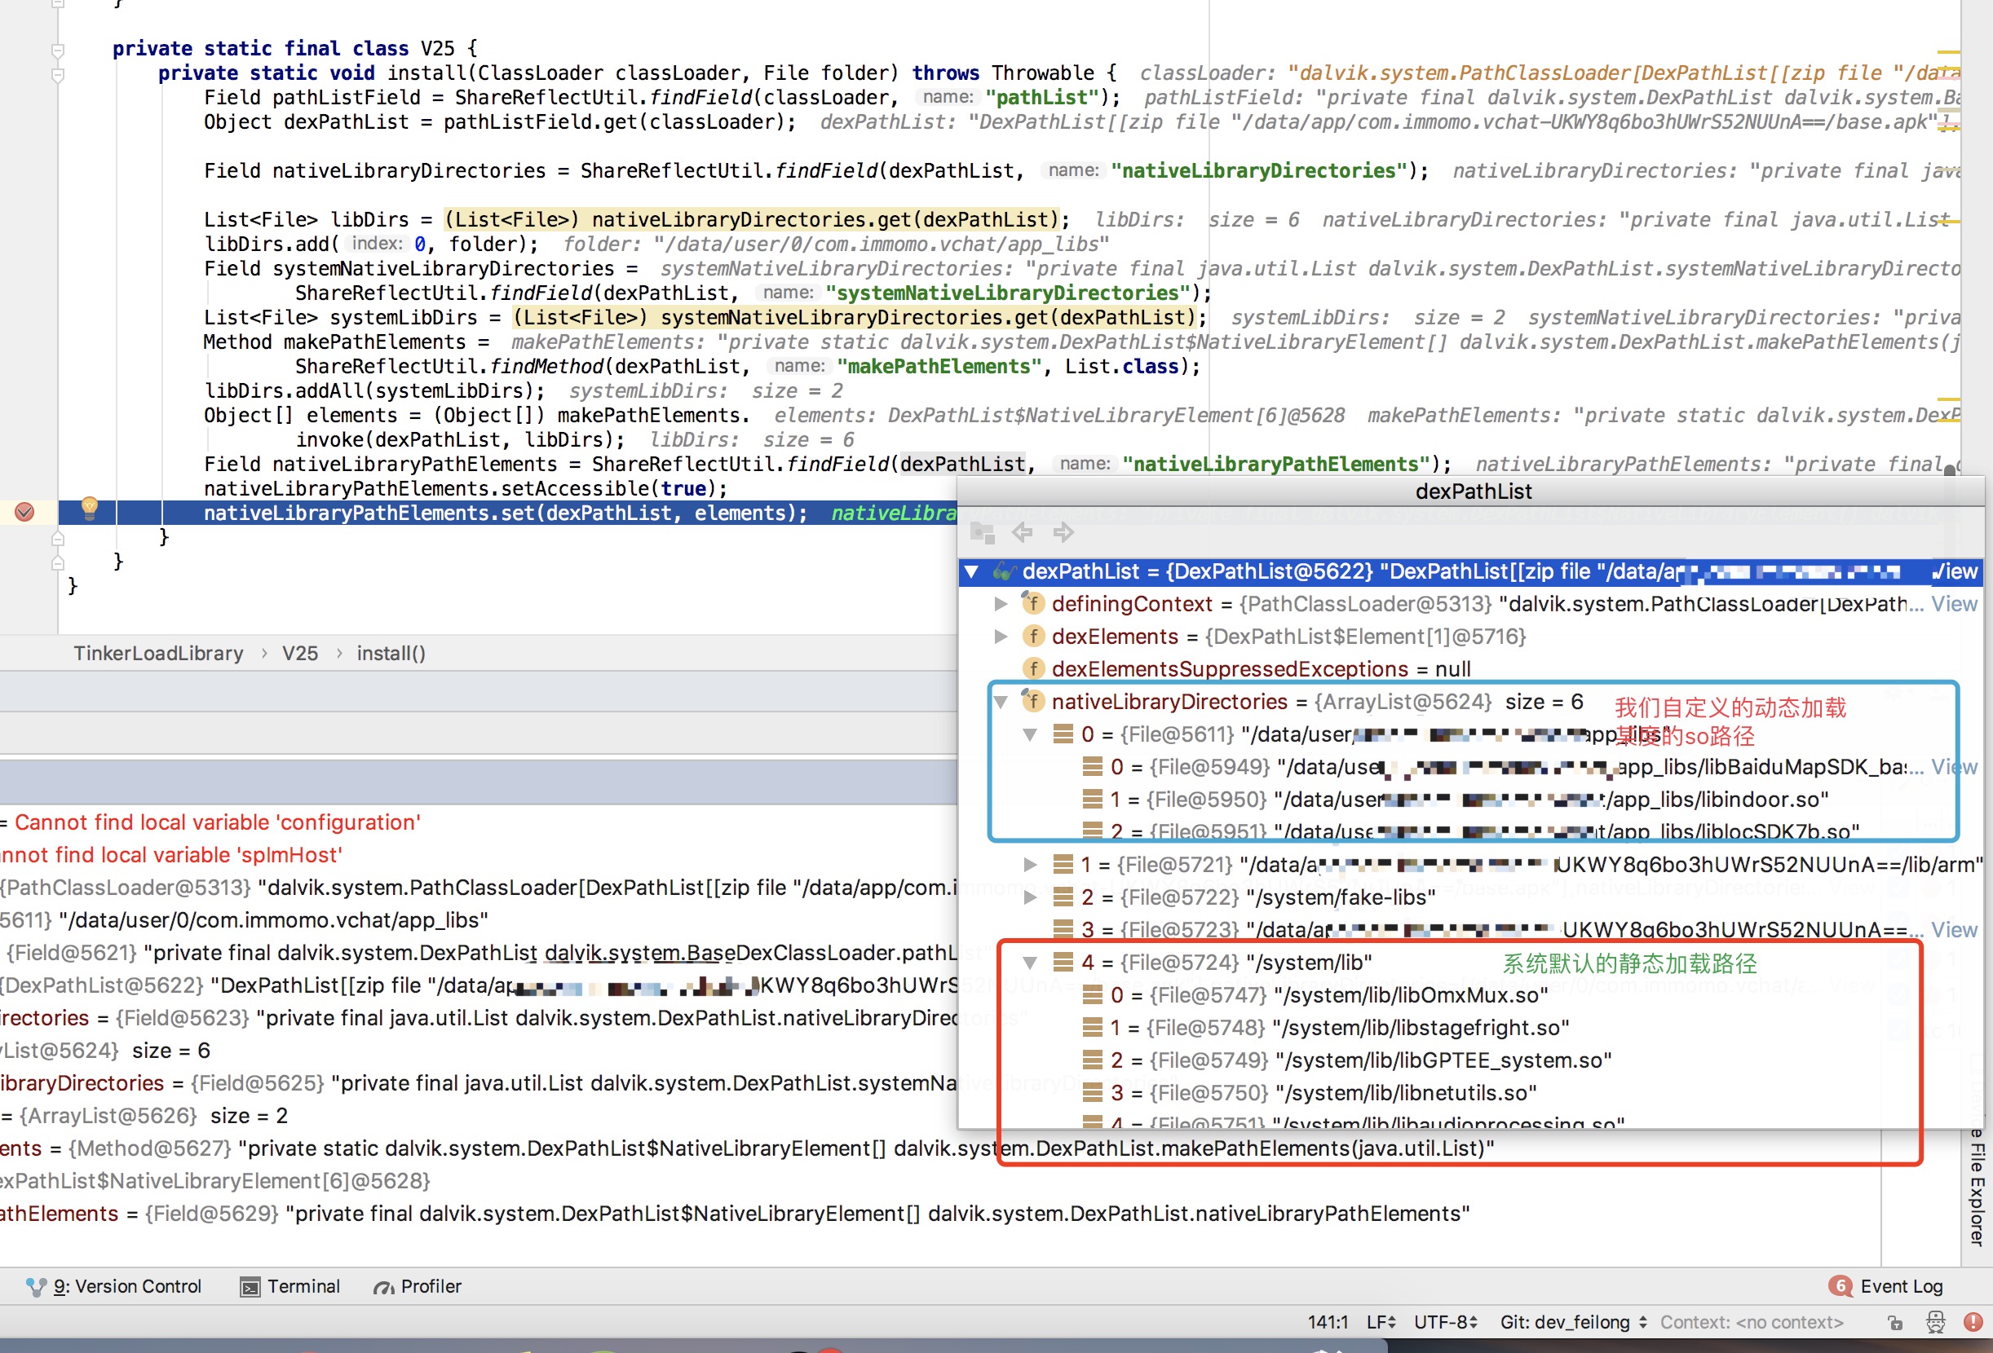Expand the dexElements field
1993x1353 pixels.
click(1000, 637)
